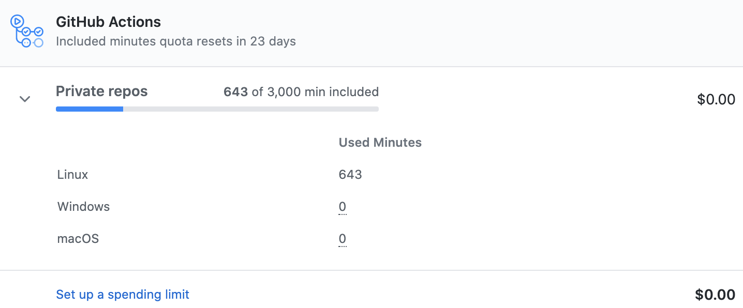Select the Private repos label
The image size is (743, 308).
tap(102, 91)
